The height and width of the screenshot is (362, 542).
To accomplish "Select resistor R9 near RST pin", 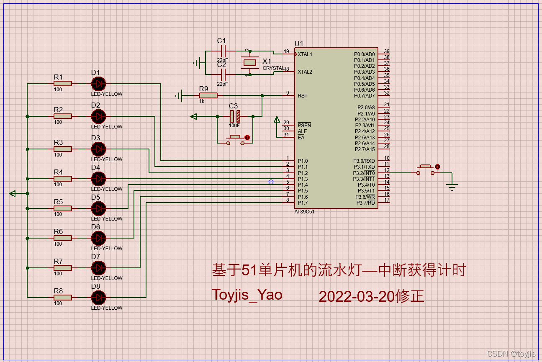I will click(208, 95).
